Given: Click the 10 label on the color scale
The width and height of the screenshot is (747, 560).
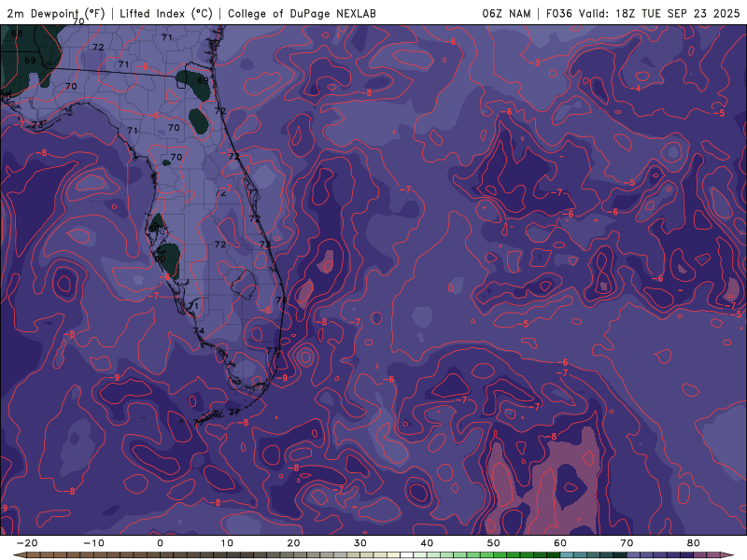Looking at the screenshot, I should [227, 543].
